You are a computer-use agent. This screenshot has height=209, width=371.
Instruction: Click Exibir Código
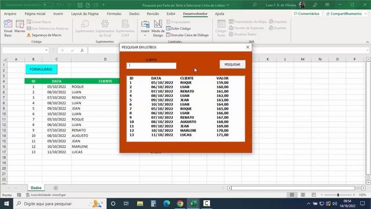pyautogui.click(x=179, y=28)
